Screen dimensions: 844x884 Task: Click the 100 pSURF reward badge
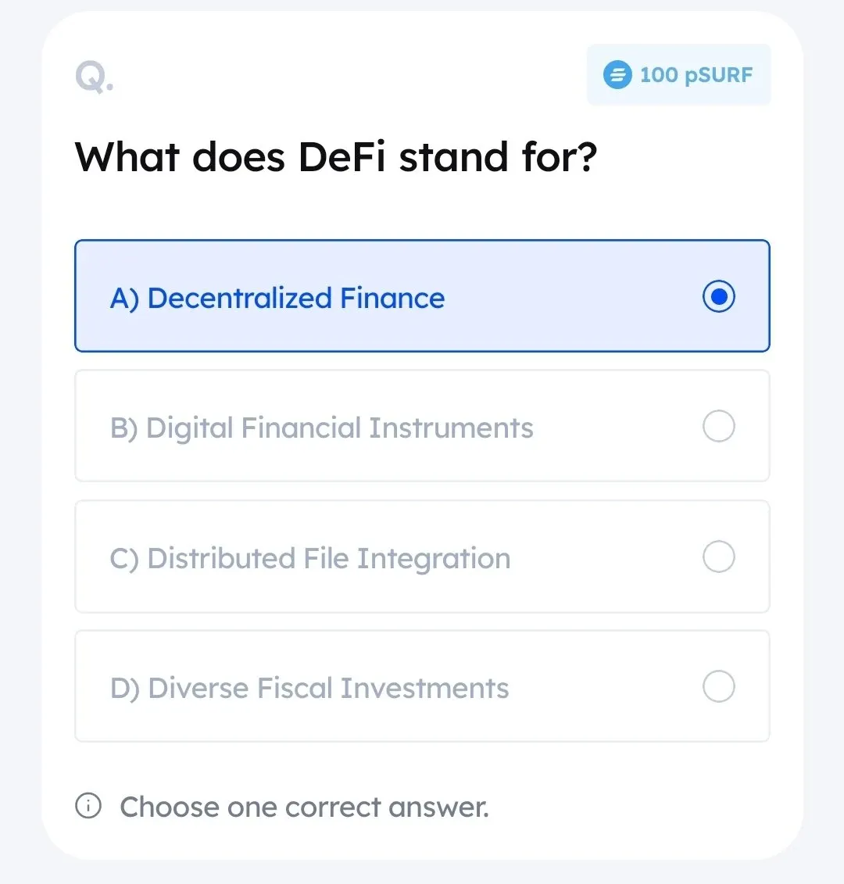678,75
